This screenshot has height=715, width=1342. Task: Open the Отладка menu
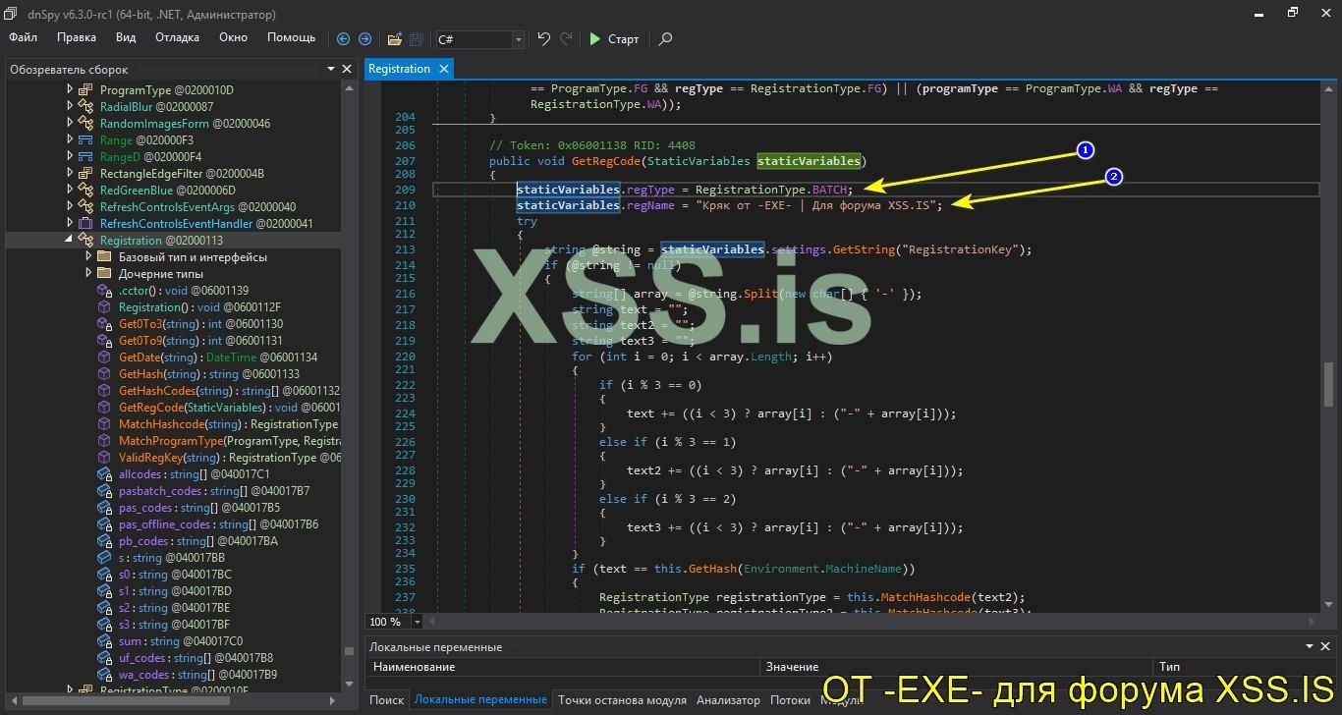point(177,37)
